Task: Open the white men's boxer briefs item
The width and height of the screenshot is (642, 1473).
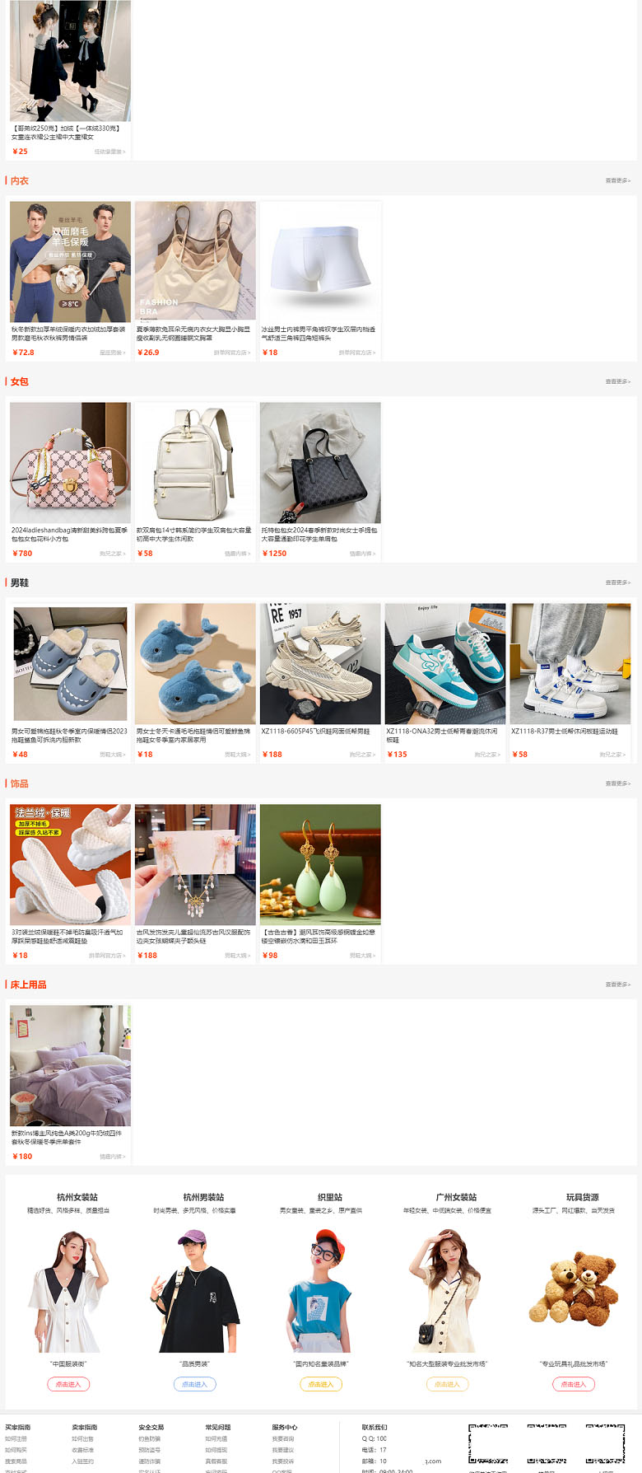Action: (x=320, y=262)
